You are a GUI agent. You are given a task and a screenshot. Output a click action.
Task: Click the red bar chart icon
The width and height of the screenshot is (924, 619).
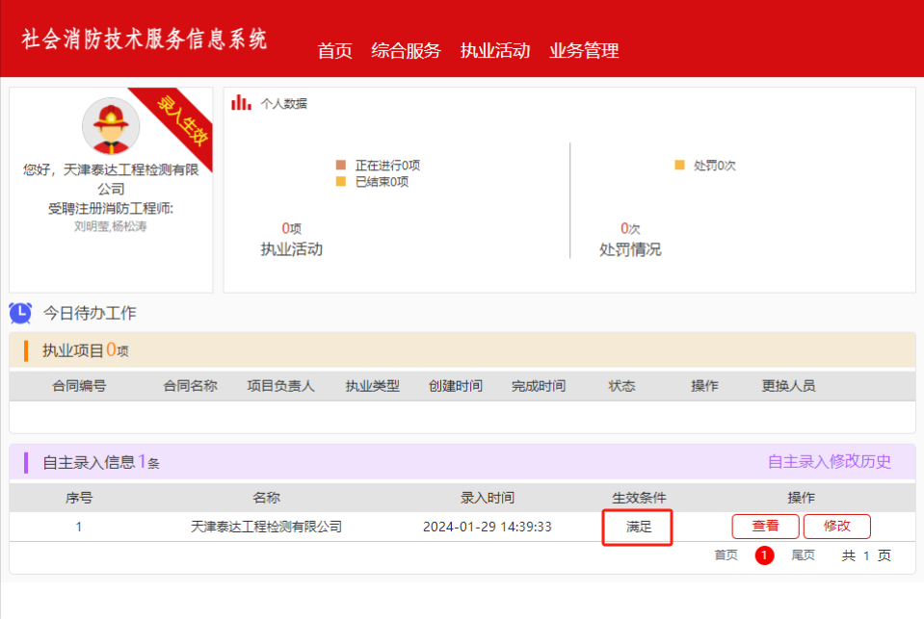pos(241,103)
